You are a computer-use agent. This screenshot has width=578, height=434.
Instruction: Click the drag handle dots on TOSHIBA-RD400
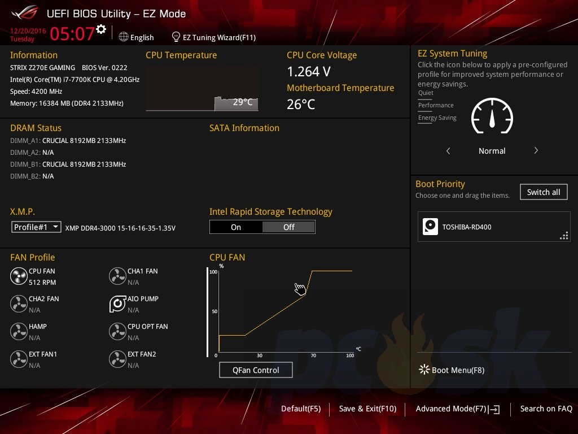coord(564,236)
